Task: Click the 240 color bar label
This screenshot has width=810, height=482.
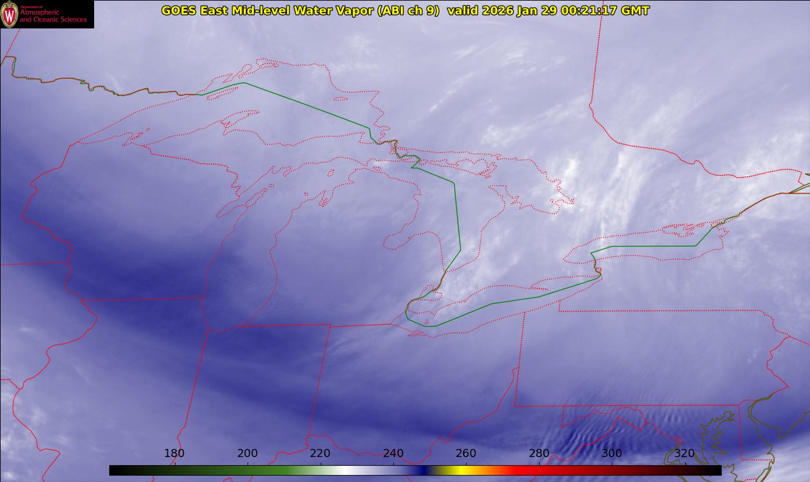Action: (393, 454)
